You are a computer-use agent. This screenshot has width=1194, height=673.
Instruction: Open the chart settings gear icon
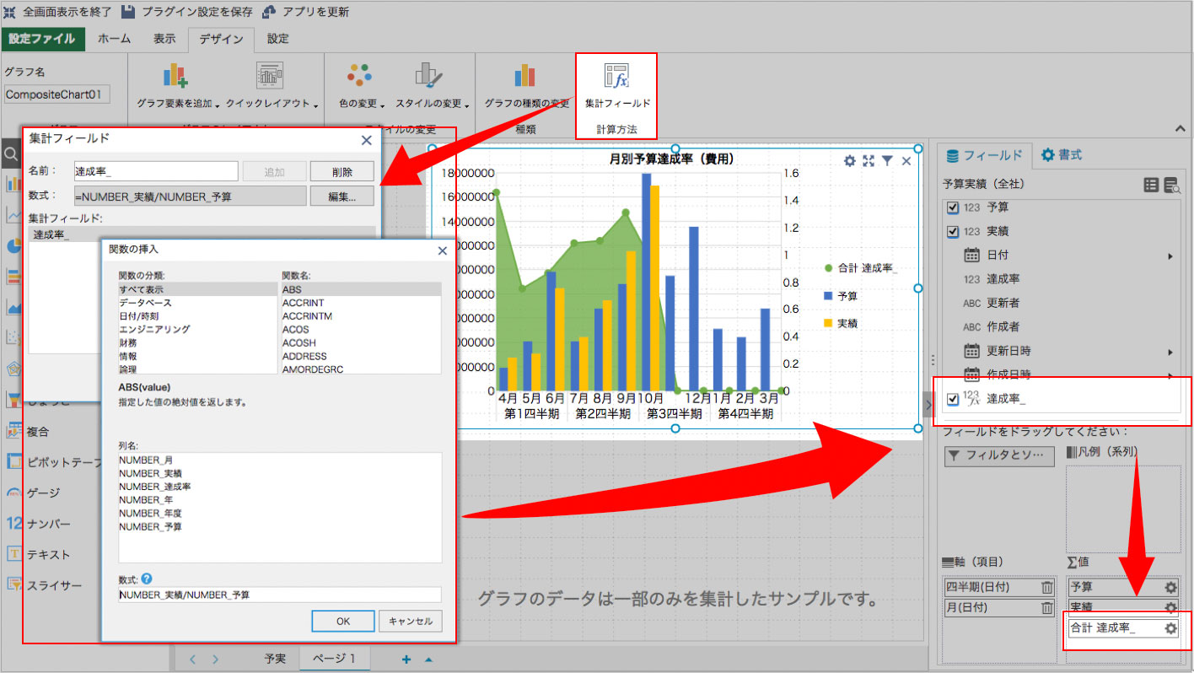pos(850,161)
